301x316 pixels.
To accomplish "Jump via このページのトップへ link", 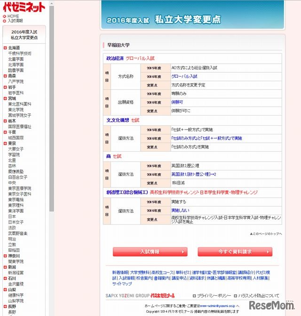I will click(266, 234).
